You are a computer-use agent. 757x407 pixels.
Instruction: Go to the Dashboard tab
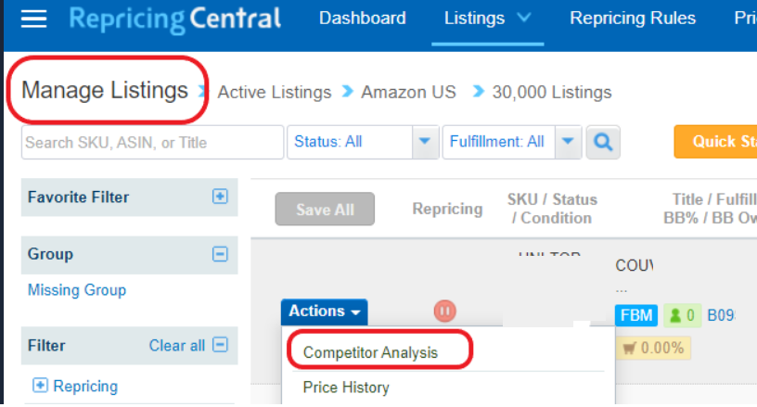click(x=363, y=19)
